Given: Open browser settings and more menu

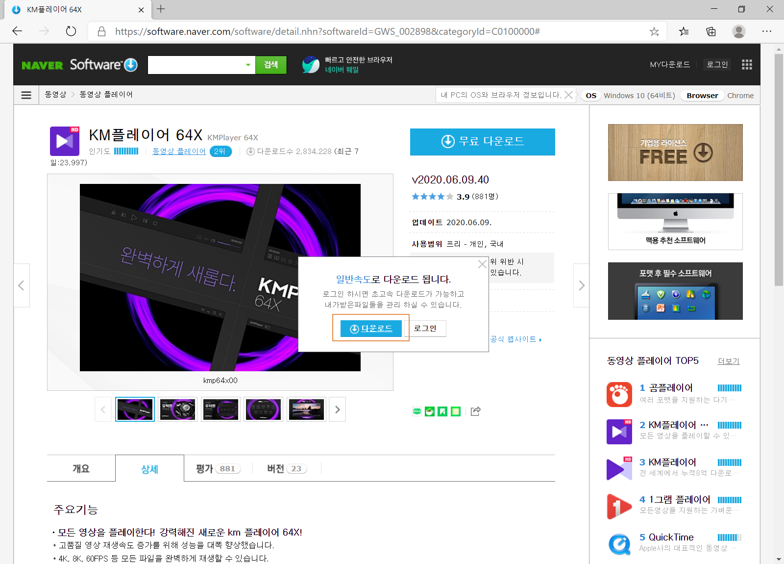Looking at the screenshot, I should [767, 31].
